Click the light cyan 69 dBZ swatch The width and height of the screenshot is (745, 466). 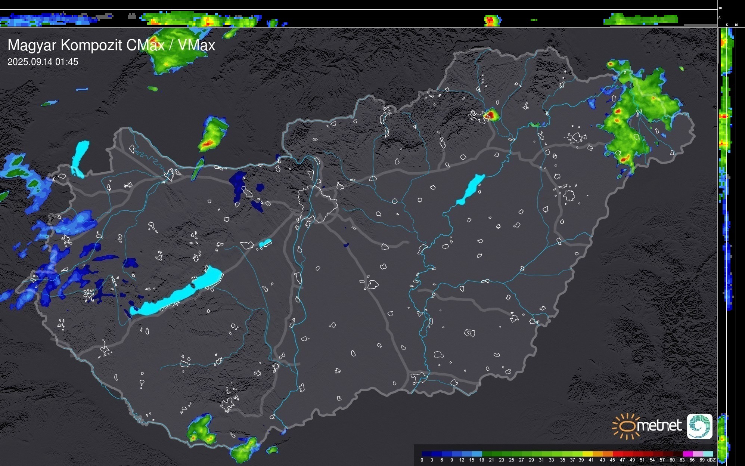(708, 454)
